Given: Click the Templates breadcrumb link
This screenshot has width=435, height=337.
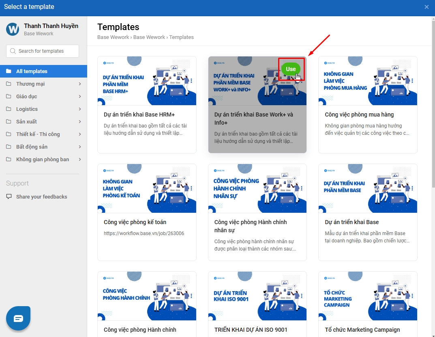Looking at the screenshot, I should [182, 37].
